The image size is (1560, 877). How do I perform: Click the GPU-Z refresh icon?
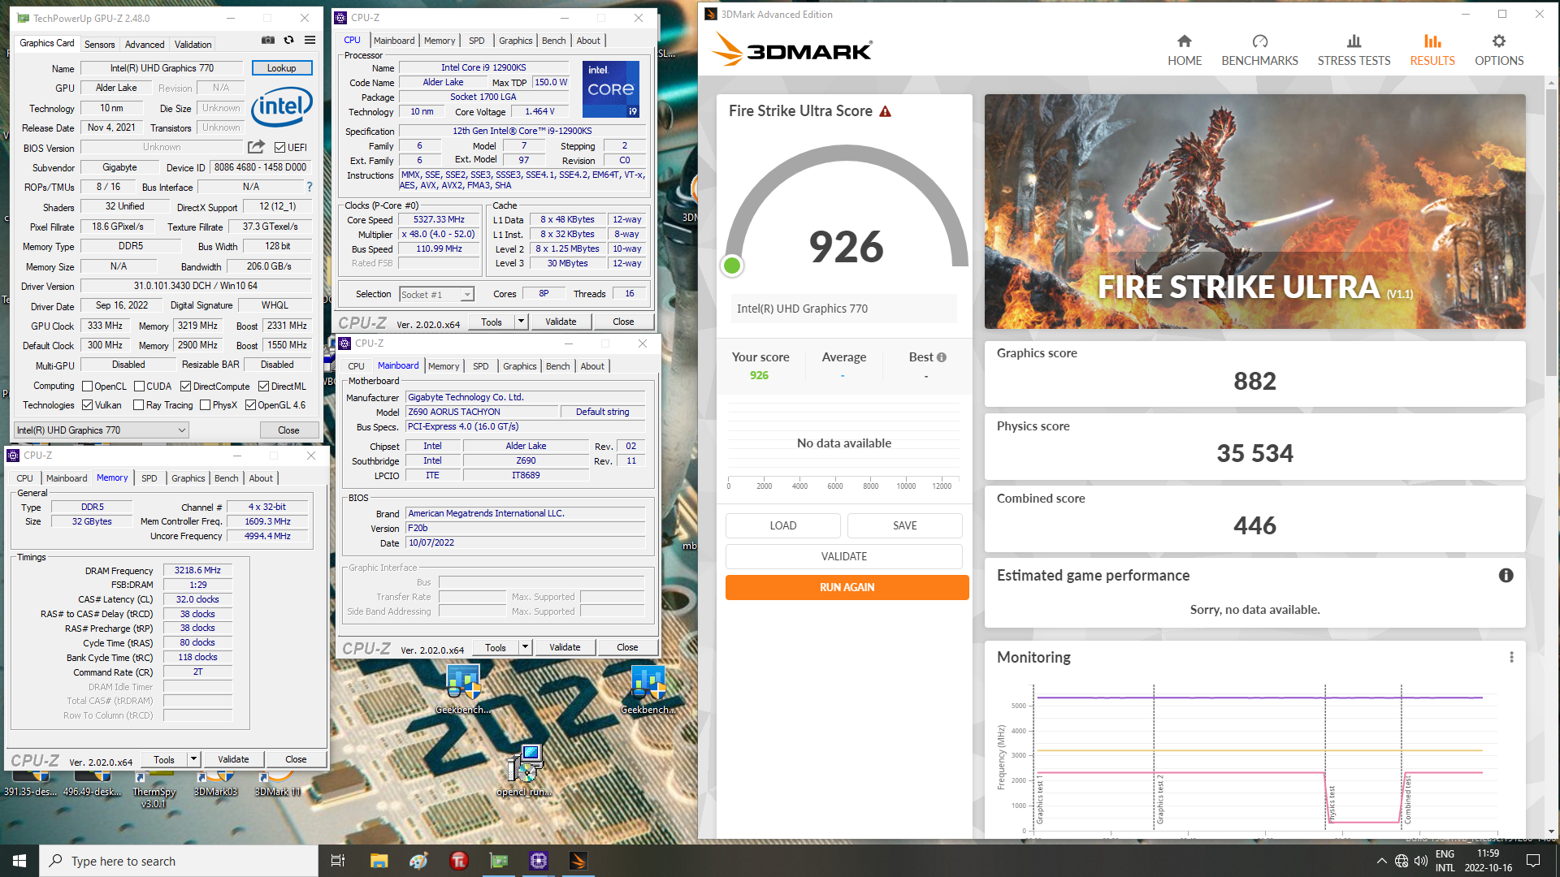tap(288, 40)
